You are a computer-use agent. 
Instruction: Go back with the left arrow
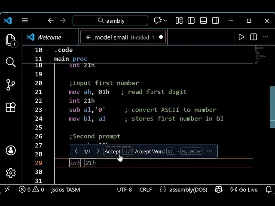click(51, 21)
